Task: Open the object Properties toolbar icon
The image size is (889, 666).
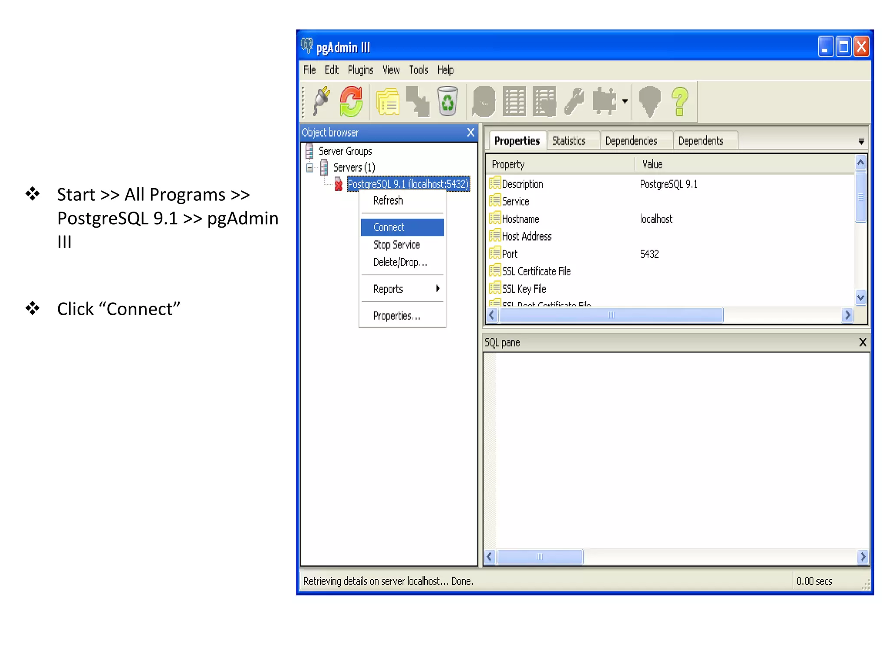Action: click(x=388, y=102)
